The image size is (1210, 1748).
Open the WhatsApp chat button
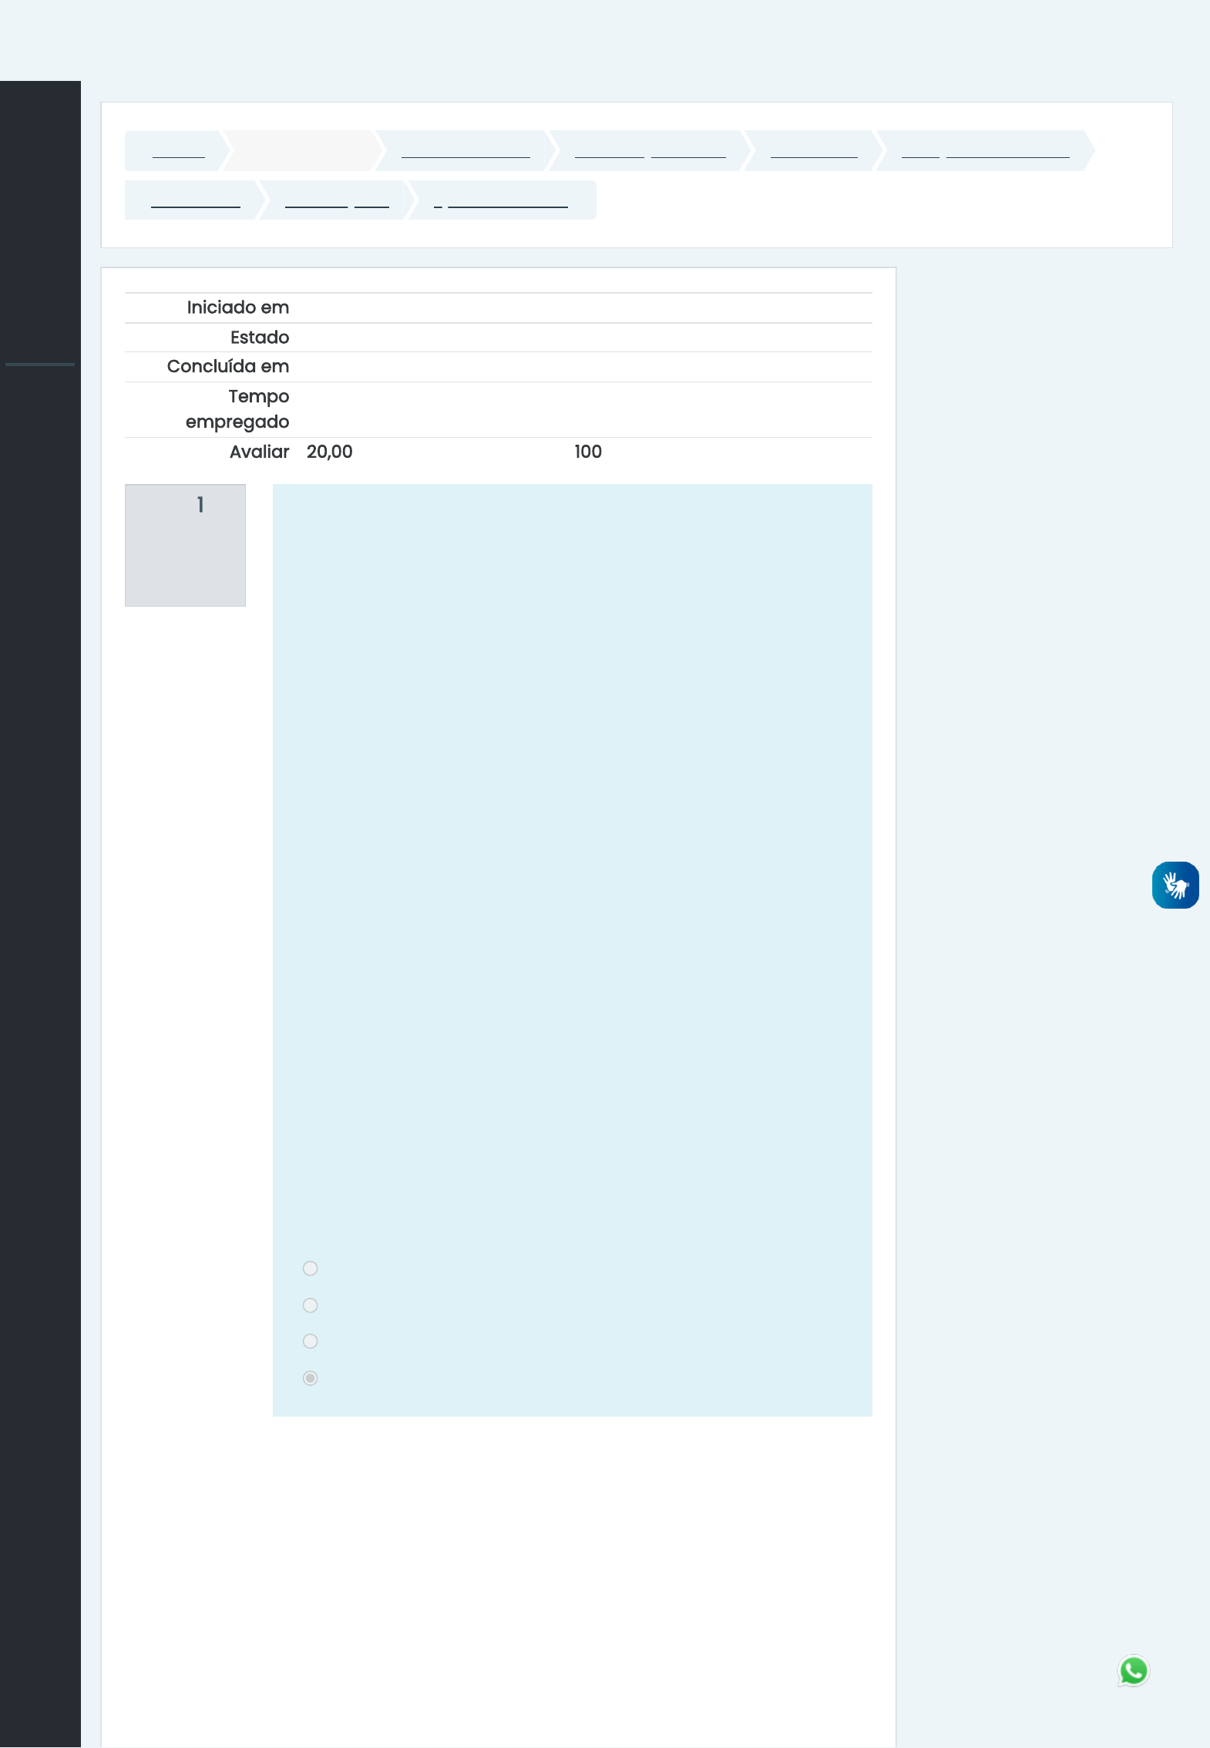click(1133, 1671)
